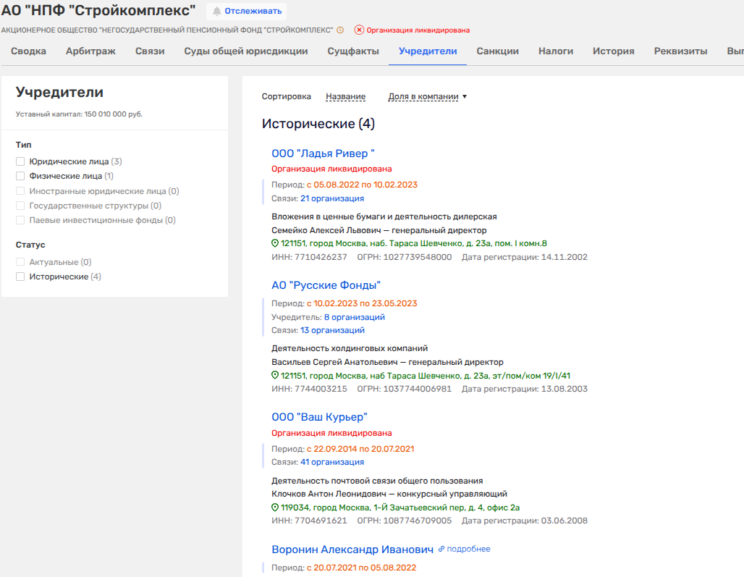Switch to the Арбитраж tab
The image size is (744, 577).
pos(90,51)
